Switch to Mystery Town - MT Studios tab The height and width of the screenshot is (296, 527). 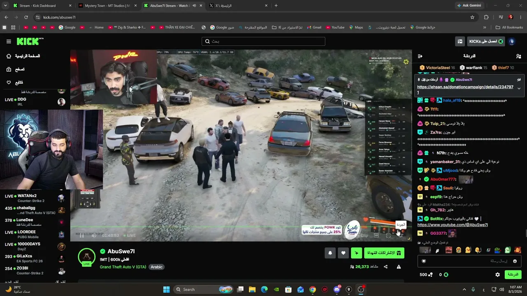(107, 6)
